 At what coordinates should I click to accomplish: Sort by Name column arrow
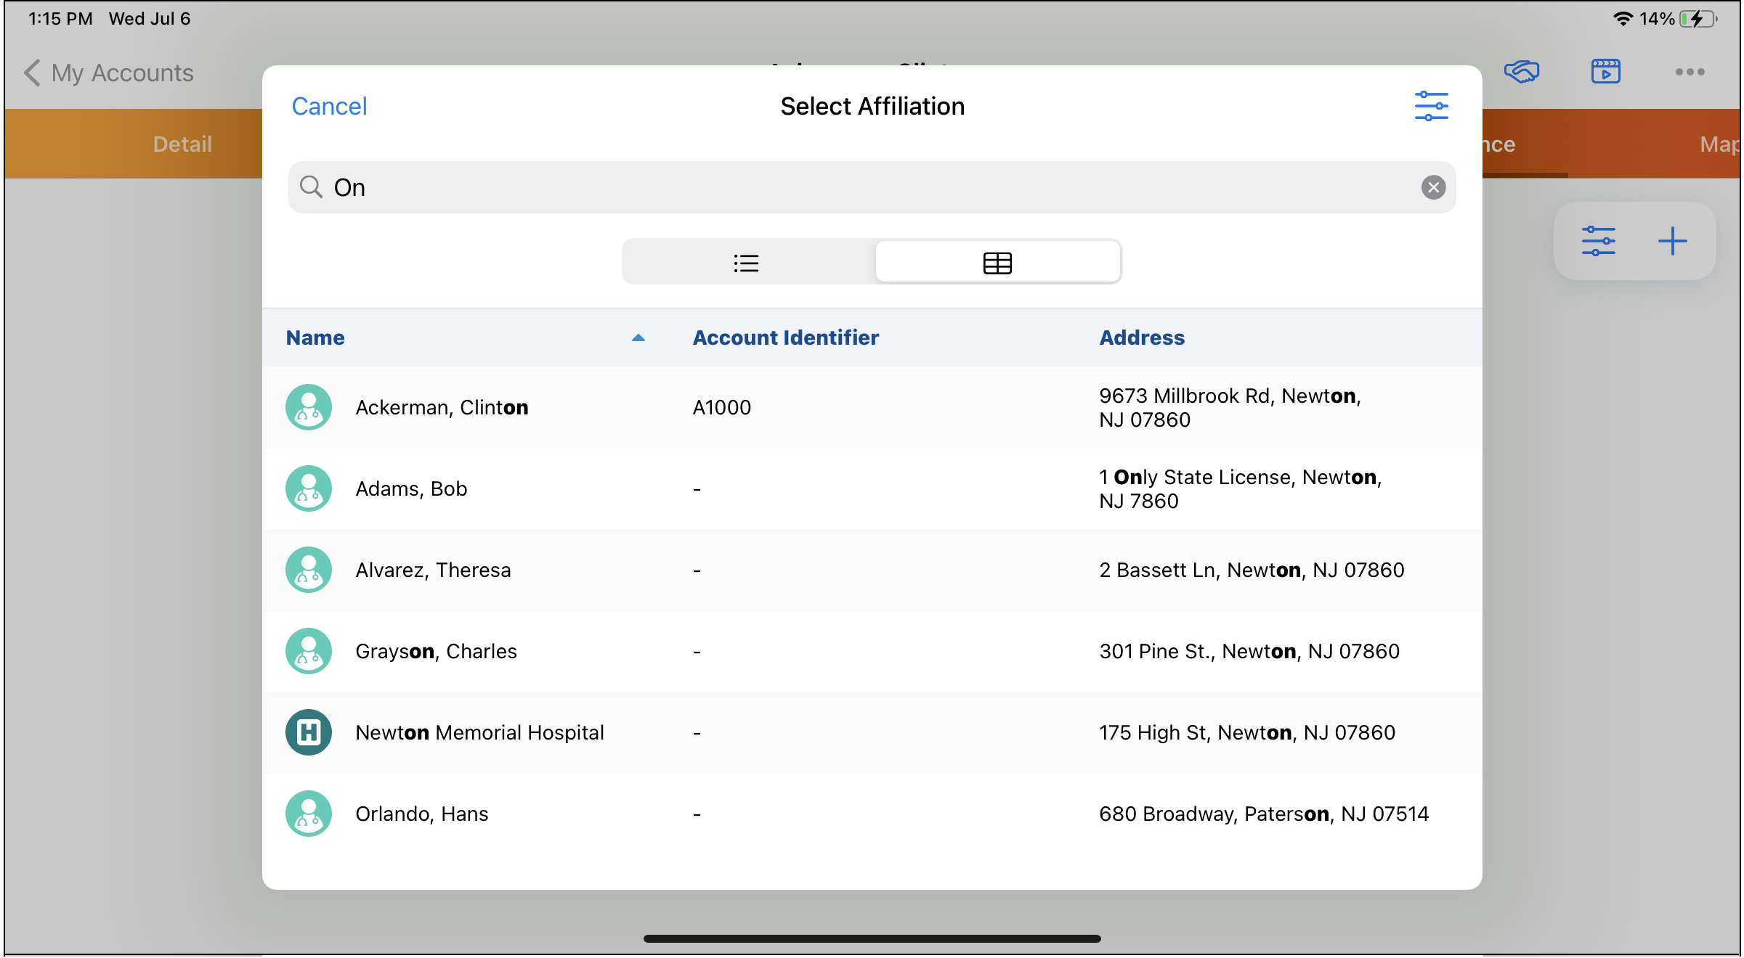pos(638,337)
